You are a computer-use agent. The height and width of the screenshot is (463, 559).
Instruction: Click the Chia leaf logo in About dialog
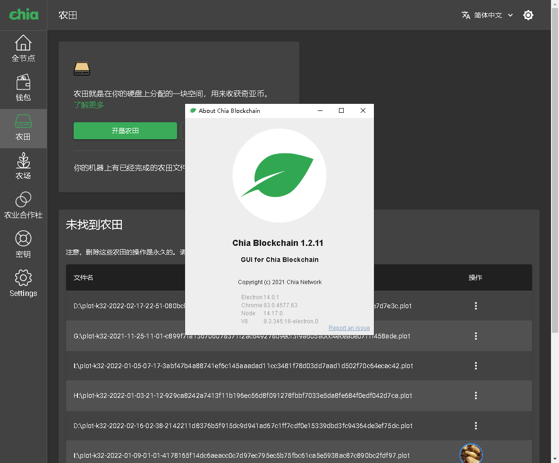point(279,176)
